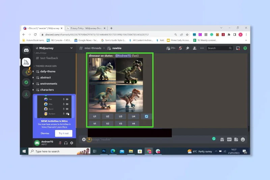Toggle notification bell mute in channel header
Viewport: 270px width, 180px height.
point(180,48)
